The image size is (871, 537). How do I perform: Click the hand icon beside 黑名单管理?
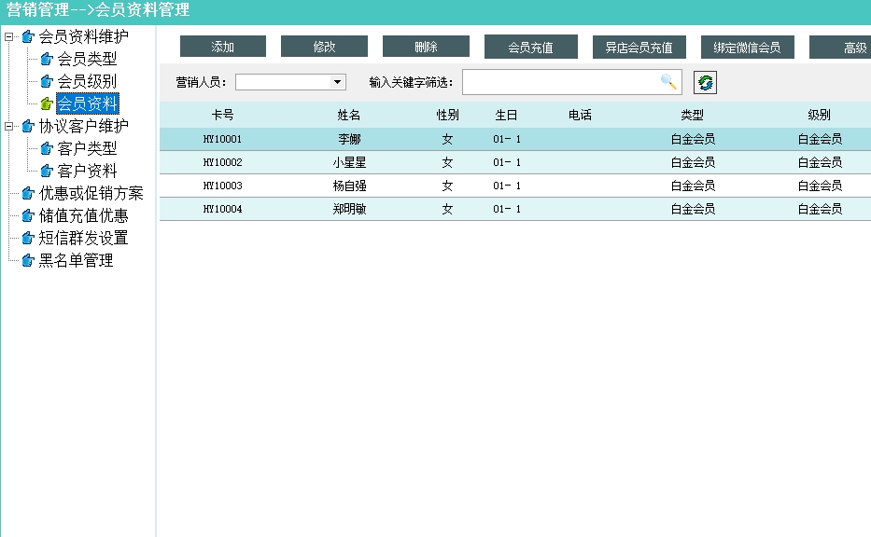point(27,261)
